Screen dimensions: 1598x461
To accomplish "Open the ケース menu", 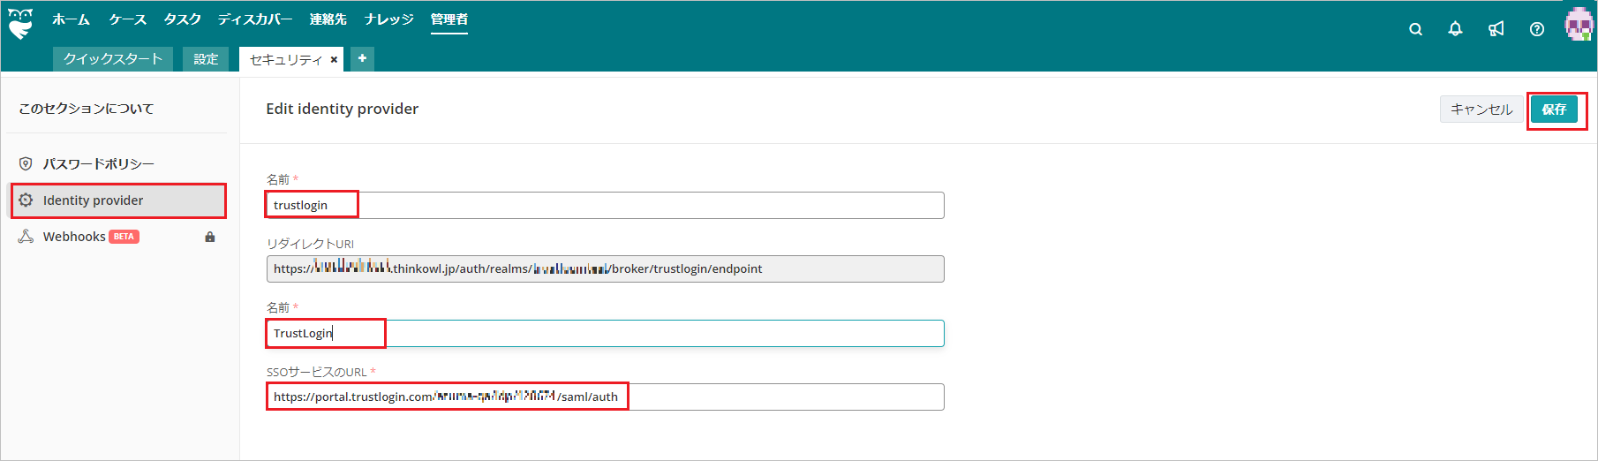I will click(128, 19).
